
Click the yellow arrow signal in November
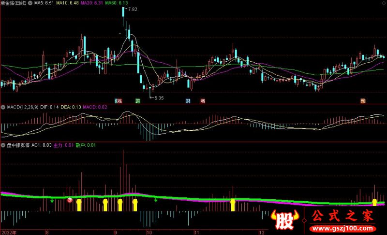click(233, 205)
